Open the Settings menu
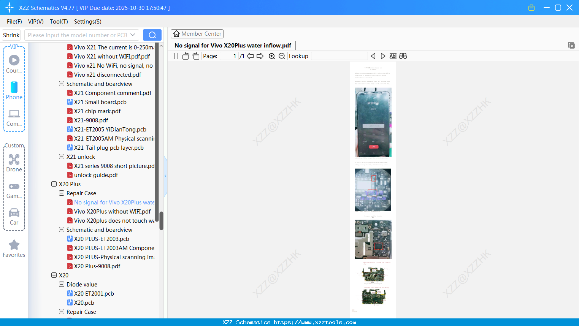 pyautogui.click(x=88, y=22)
